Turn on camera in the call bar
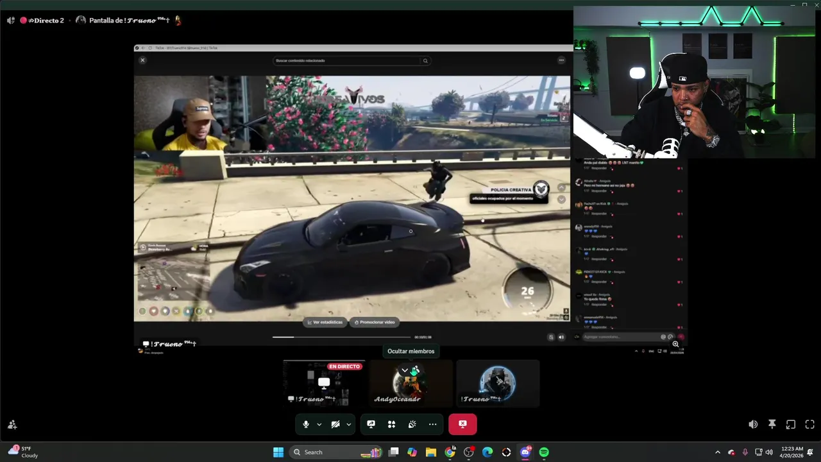Screen dimensions: 821x462 [335, 424]
